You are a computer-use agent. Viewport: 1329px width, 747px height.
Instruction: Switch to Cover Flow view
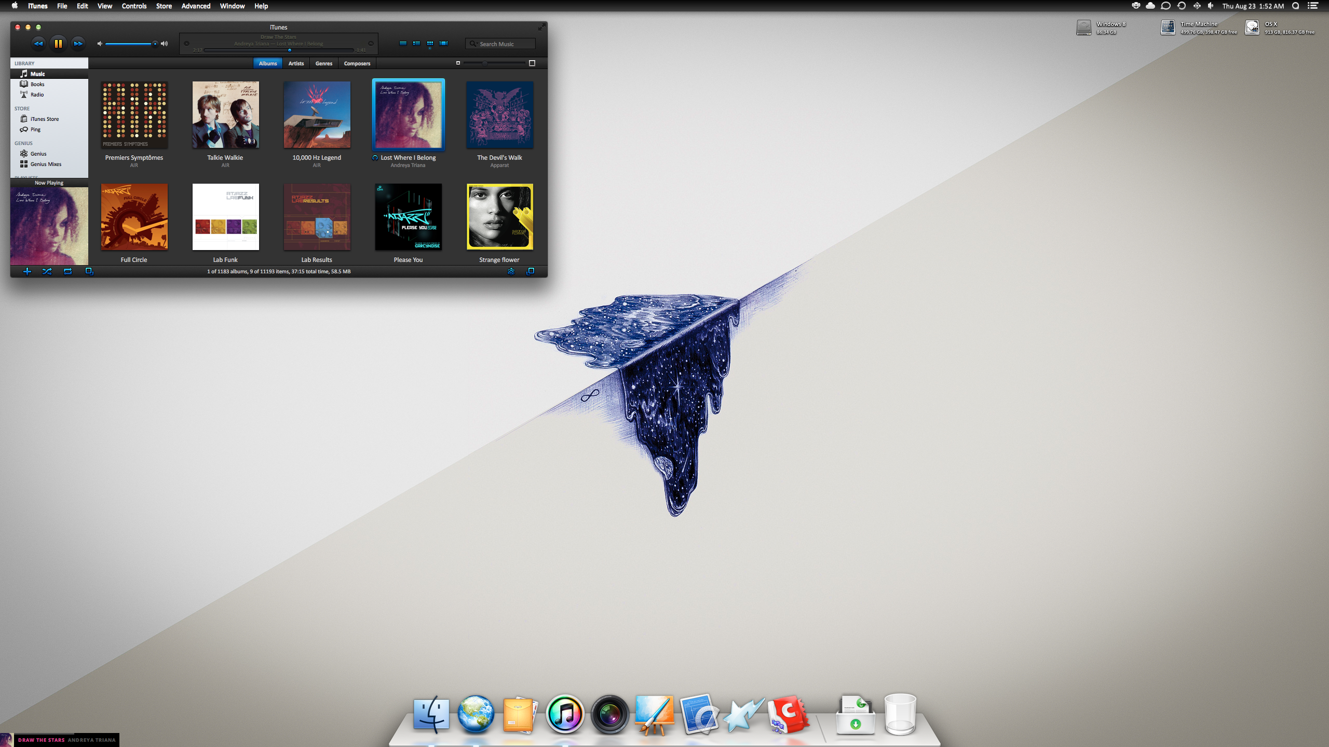point(443,44)
